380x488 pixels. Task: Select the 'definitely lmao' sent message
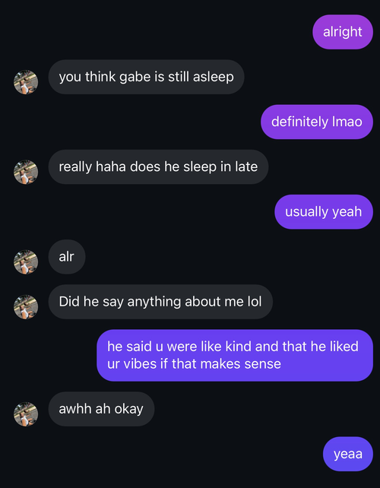pos(317,122)
